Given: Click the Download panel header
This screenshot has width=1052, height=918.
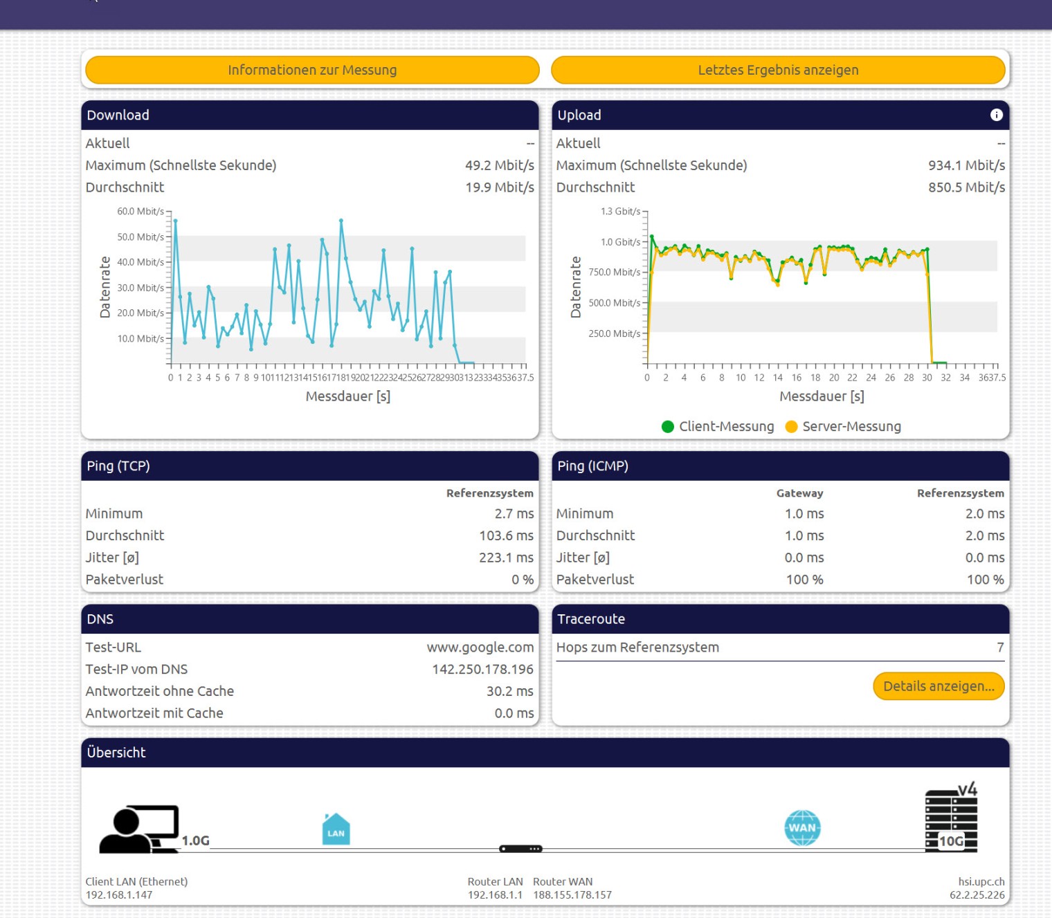Looking at the screenshot, I should [309, 116].
